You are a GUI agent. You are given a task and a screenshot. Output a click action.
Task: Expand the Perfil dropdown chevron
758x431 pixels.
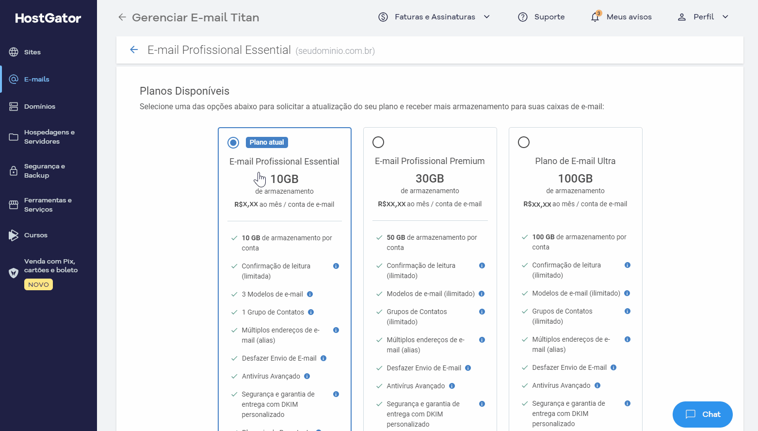pyautogui.click(x=726, y=17)
